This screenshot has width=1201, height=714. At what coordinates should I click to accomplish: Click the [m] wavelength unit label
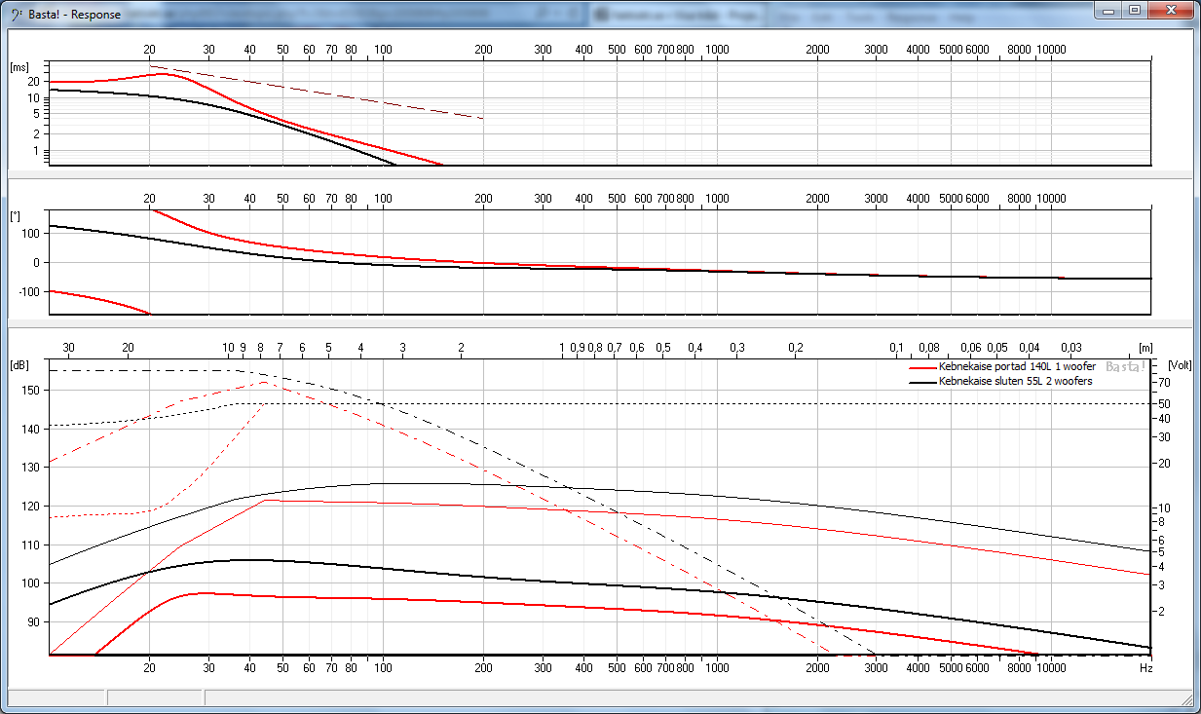tap(1145, 347)
